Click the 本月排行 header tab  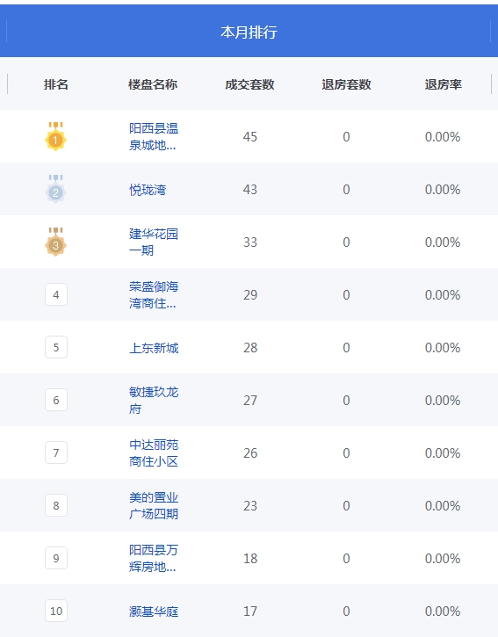coord(249,32)
